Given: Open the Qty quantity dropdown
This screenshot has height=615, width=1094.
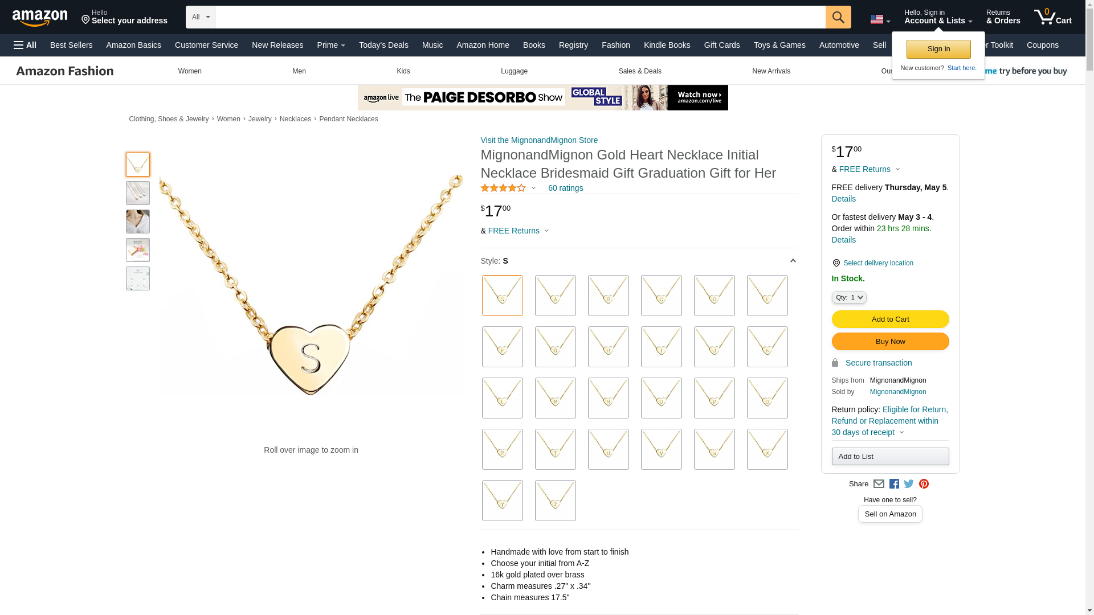Looking at the screenshot, I should 849,297.
